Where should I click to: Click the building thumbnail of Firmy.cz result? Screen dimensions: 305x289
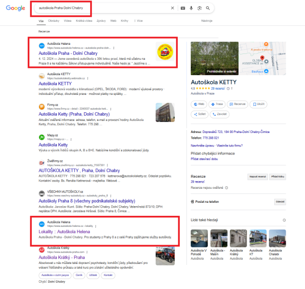[165, 112]
